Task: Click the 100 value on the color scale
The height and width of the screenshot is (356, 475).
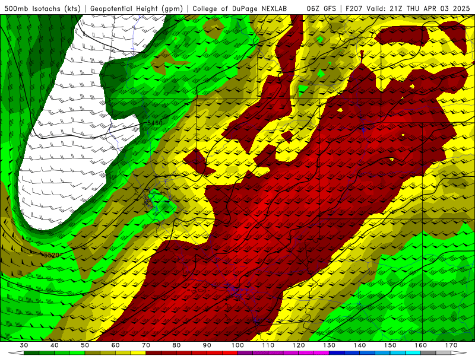Action: [x=237, y=345]
